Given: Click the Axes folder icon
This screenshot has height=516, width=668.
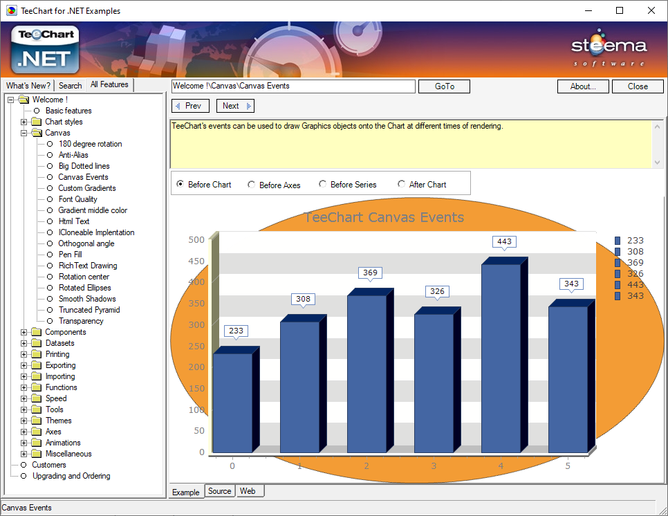Looking at the screenshot, I should tap(37, 432).
